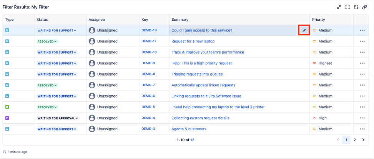Open more actions for DEMO-7
The width and height of the screenshot is (374, 159).
pyautogui.click(x=362, y=85)
